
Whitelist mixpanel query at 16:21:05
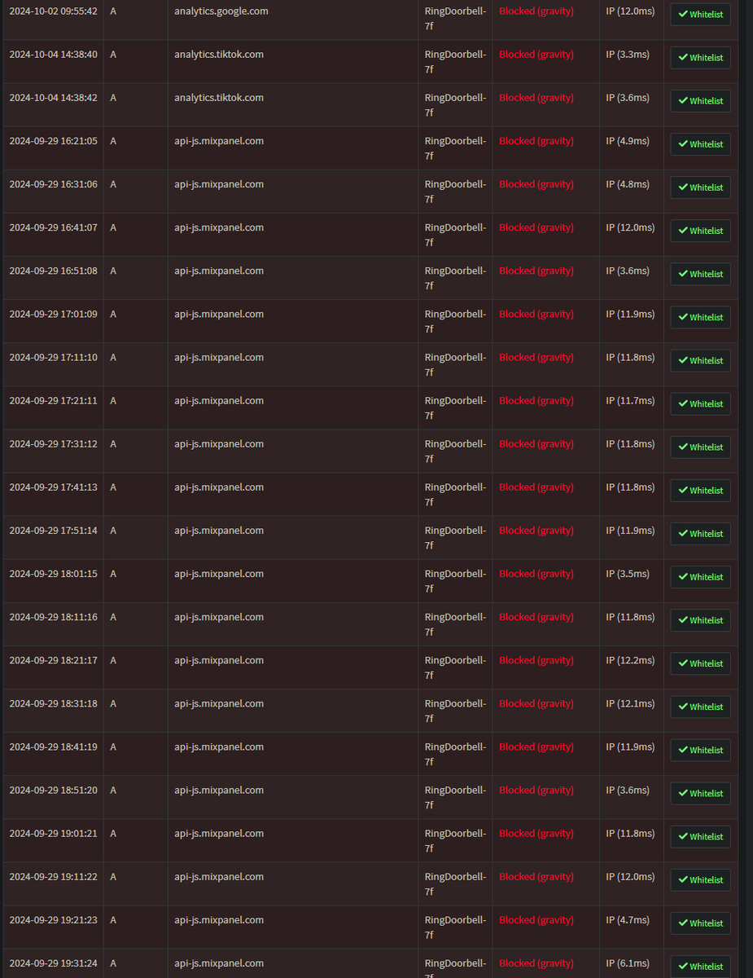pos(700,144)
